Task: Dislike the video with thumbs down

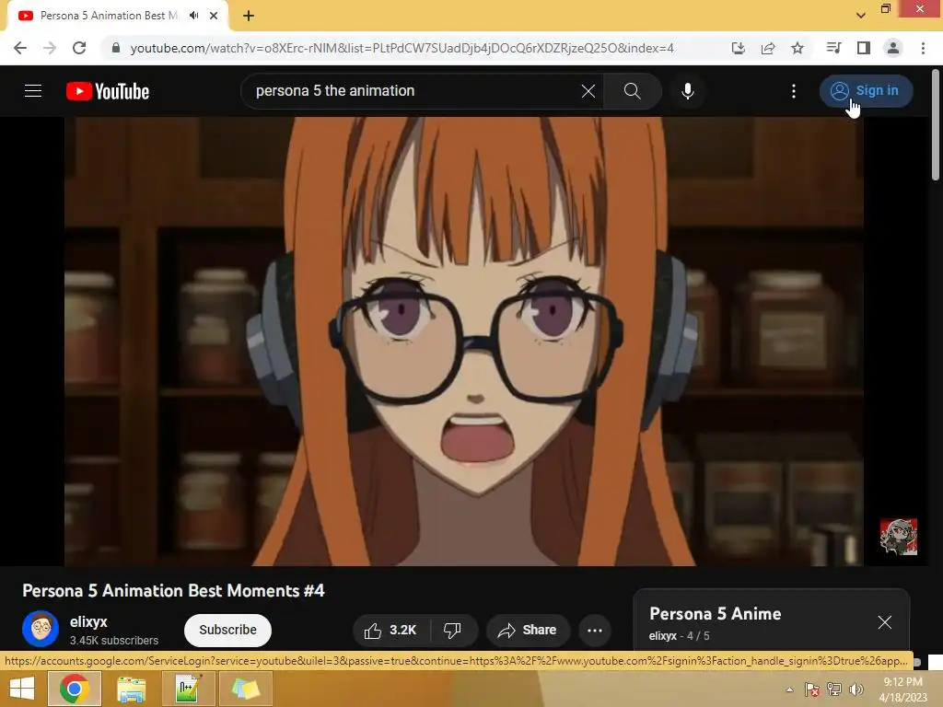Action: (452, 630)
